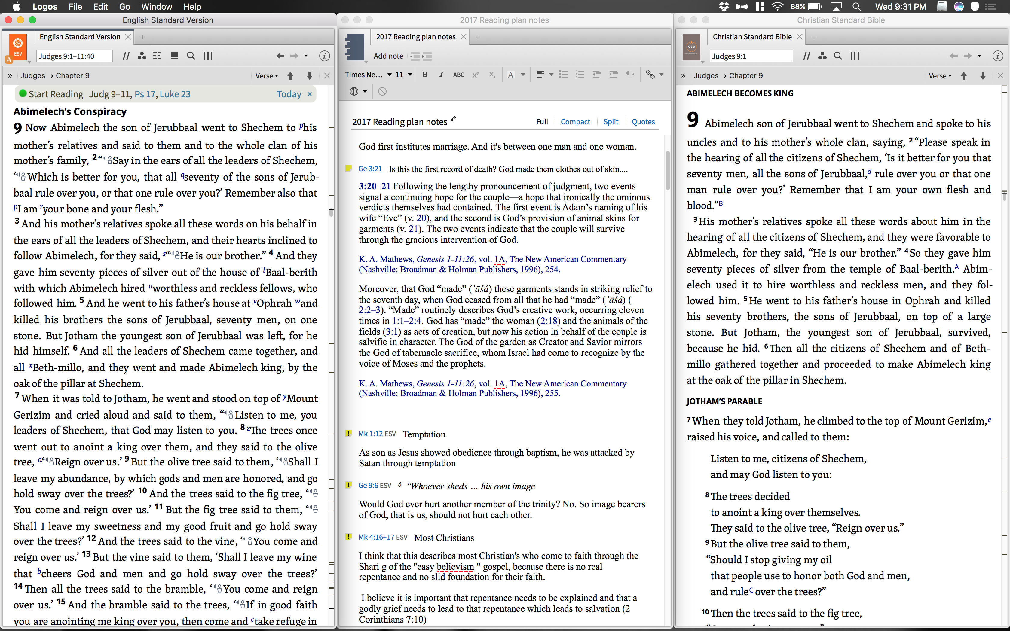This screenshot has width=1010, height=631.
Task: Click the Add note button
Action: point(388,56)
